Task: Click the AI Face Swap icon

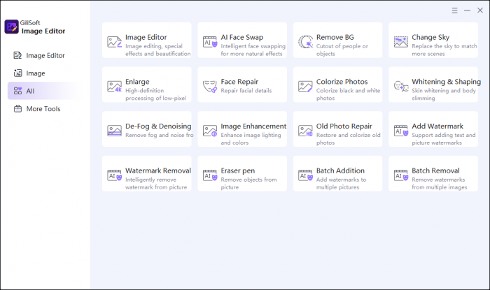Action: coord(210,41)
